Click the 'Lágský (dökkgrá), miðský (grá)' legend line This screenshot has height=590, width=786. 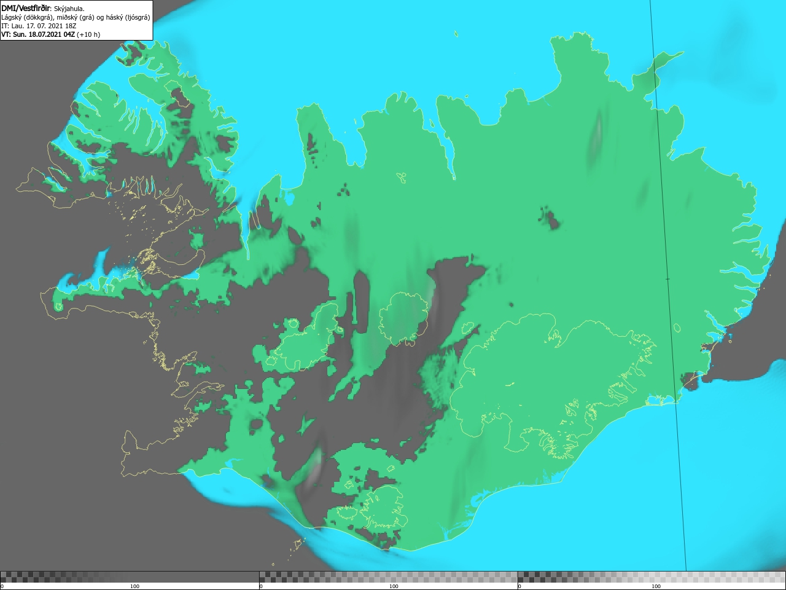(76, 17)
